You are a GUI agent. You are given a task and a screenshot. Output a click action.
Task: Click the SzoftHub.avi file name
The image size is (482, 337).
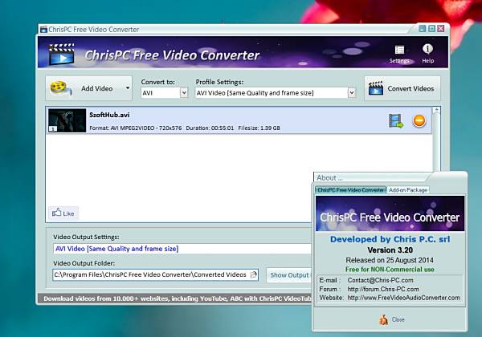(109, 115)
